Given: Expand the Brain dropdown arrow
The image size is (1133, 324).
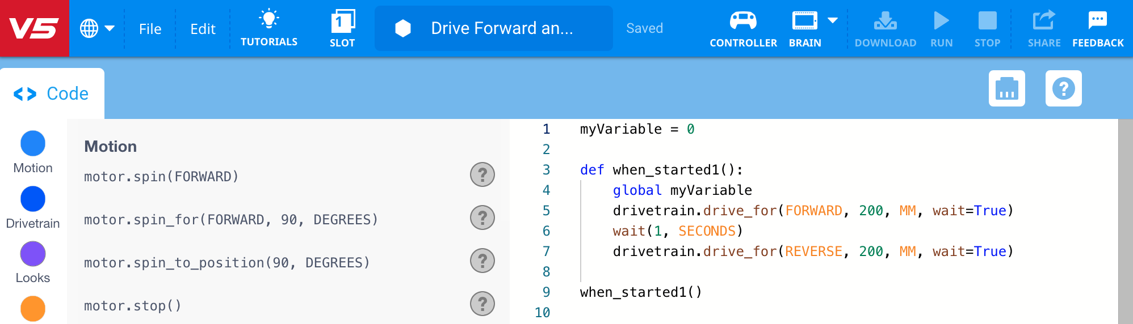Looking at the screenshot, I should tap(833, 21).
